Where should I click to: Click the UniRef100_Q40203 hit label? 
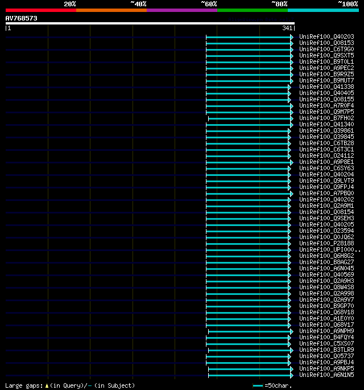coord(326,37)
